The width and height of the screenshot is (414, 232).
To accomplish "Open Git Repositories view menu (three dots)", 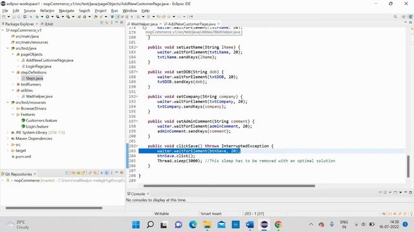I will [x=112, y=173].
